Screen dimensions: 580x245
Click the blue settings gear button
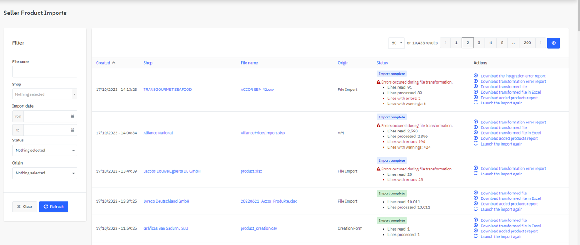click(x=553, y=43)
